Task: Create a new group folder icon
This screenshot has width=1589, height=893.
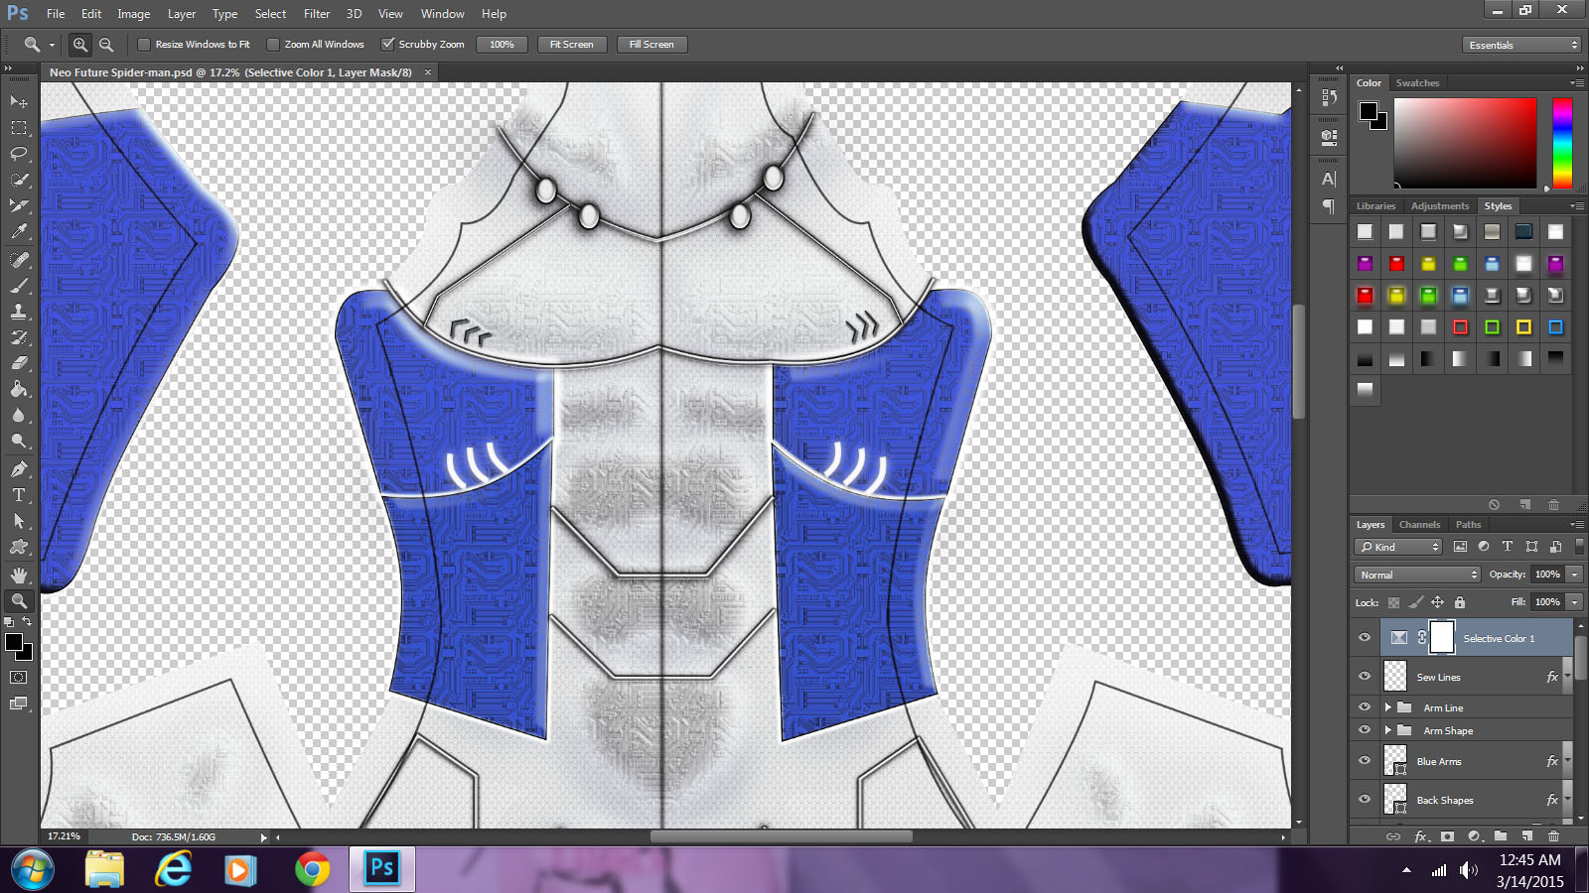Action: [1501, 836]
